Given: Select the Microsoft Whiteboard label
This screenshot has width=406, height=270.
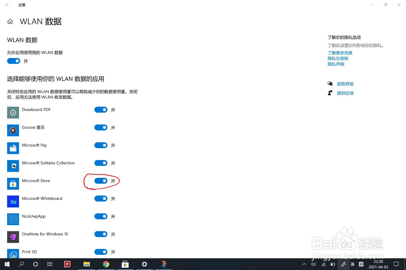Looking at the screenshot, I should [x=42, y=199].
